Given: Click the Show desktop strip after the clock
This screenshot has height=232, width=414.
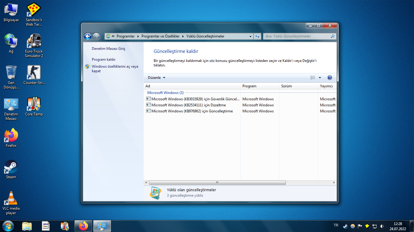Looking at the screenshot, I should [412, 226].
